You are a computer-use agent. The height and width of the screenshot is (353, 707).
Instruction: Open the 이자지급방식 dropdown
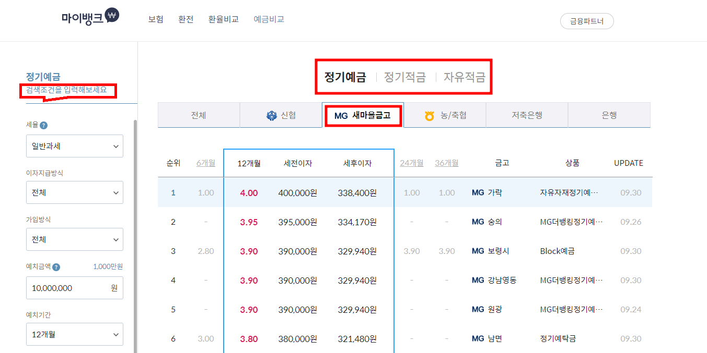(75, 192)
